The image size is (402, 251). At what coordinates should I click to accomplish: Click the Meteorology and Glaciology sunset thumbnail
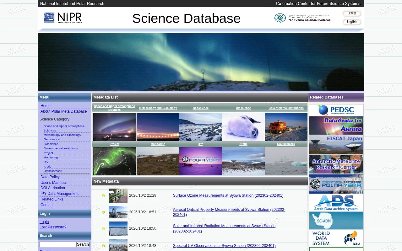point(158,127)
